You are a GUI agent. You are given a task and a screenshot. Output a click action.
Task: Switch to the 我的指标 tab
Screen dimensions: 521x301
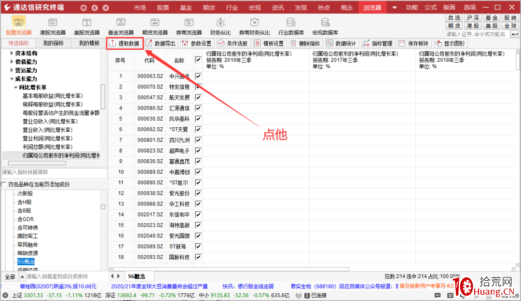54,43
